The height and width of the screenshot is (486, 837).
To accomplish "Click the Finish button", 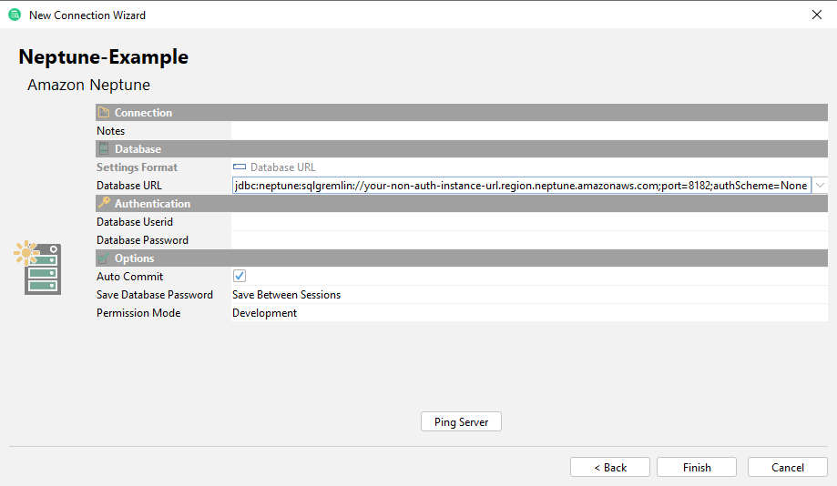I will (697, 467).
